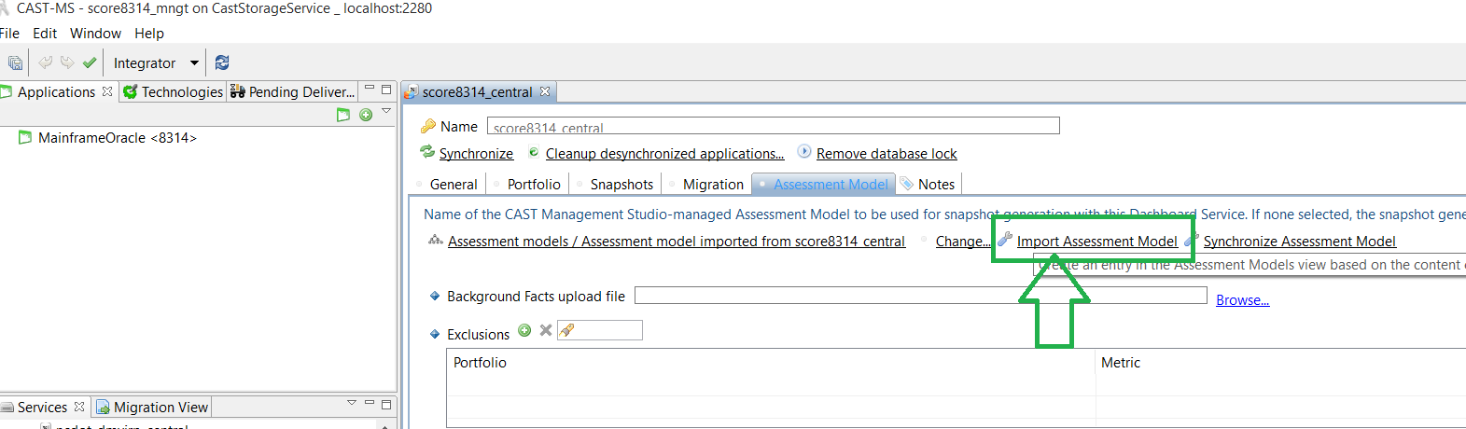Image resolution: width=1466 pixels, height=429 pixels.
Task: Click the Background Facts upload file field
Action: click(x=920, y=296)
